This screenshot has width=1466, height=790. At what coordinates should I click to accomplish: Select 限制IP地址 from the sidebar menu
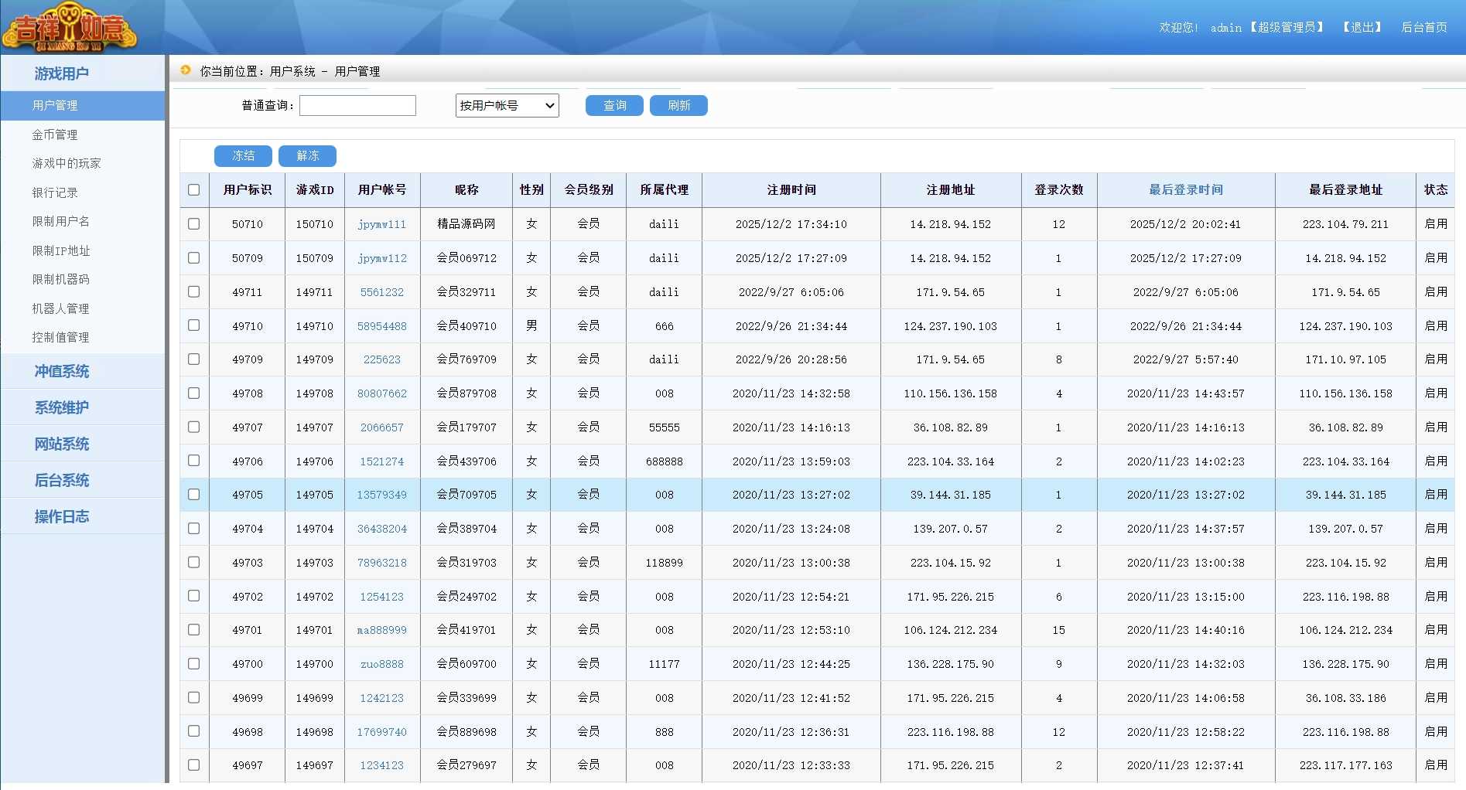coord(61,250)
